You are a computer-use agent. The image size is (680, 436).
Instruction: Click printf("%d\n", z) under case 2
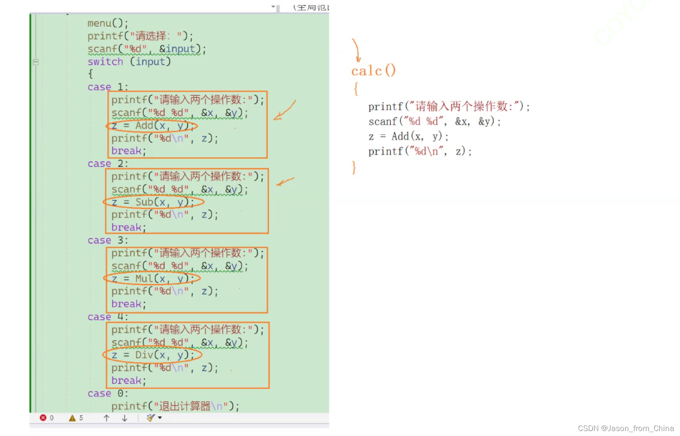(165, 215)
